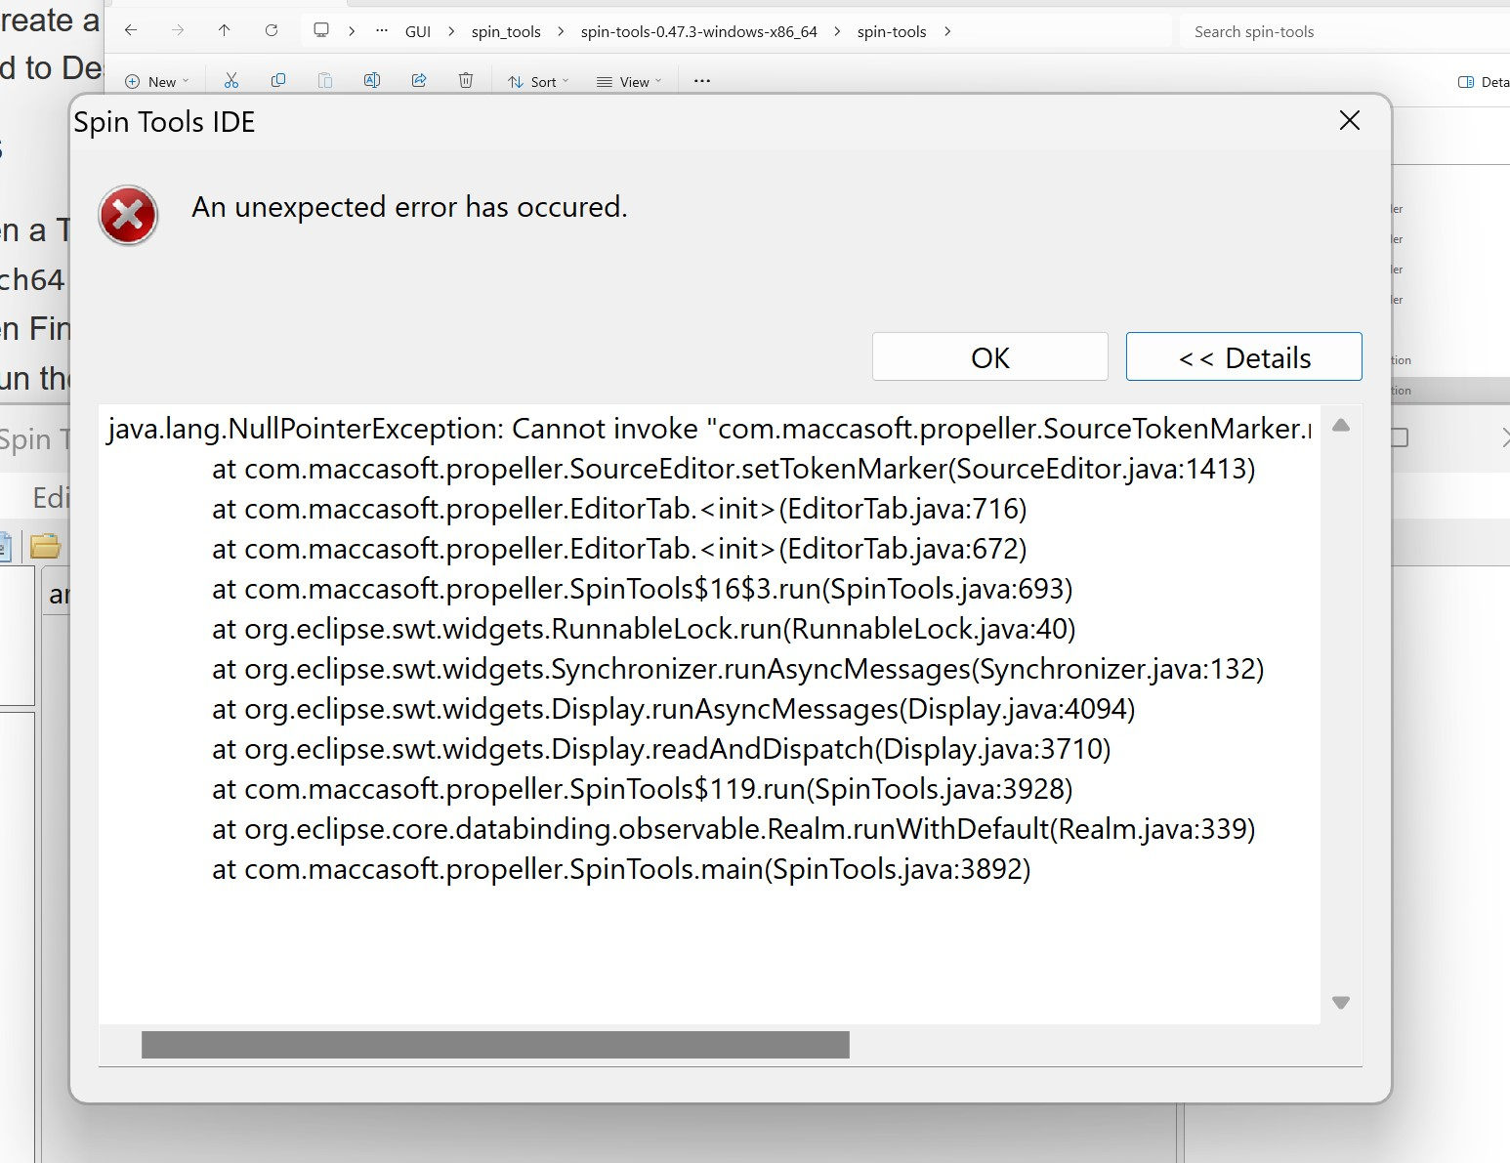The height and width of the screenshot is (1163, 1510).
Task: Click the SpinTools.java:693 stack trace line
Action: [642, 589]
